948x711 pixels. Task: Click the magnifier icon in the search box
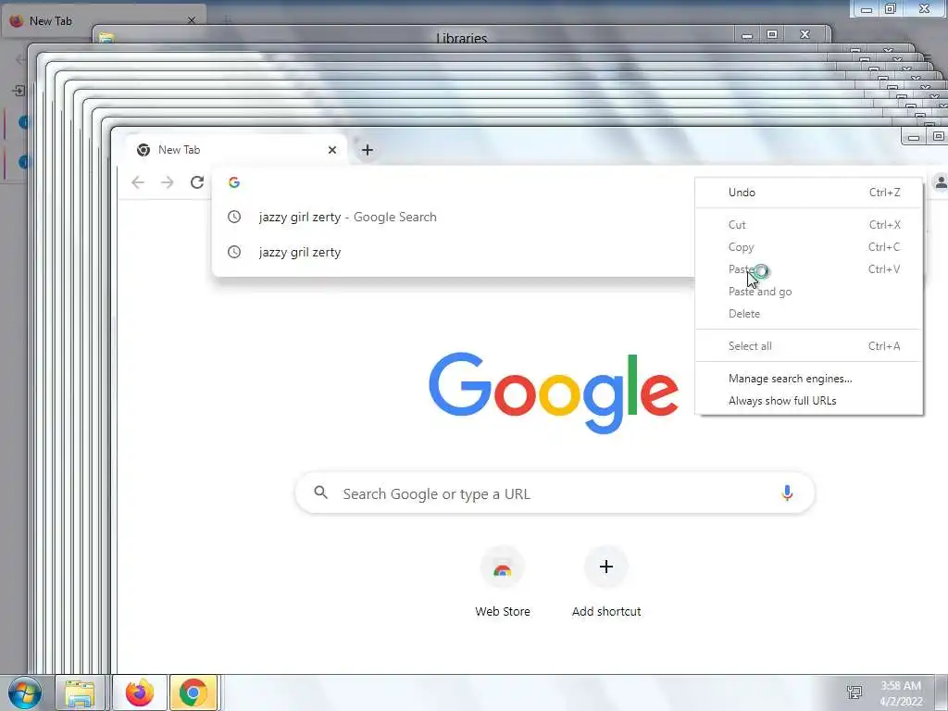[x=321, y=493]
